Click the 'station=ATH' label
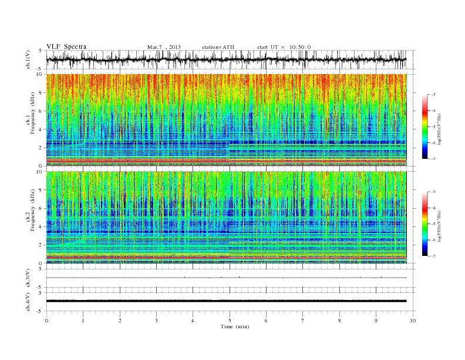The width and height of the screenshot is (465, 360). pyautogui.click(x=218, y=47)
